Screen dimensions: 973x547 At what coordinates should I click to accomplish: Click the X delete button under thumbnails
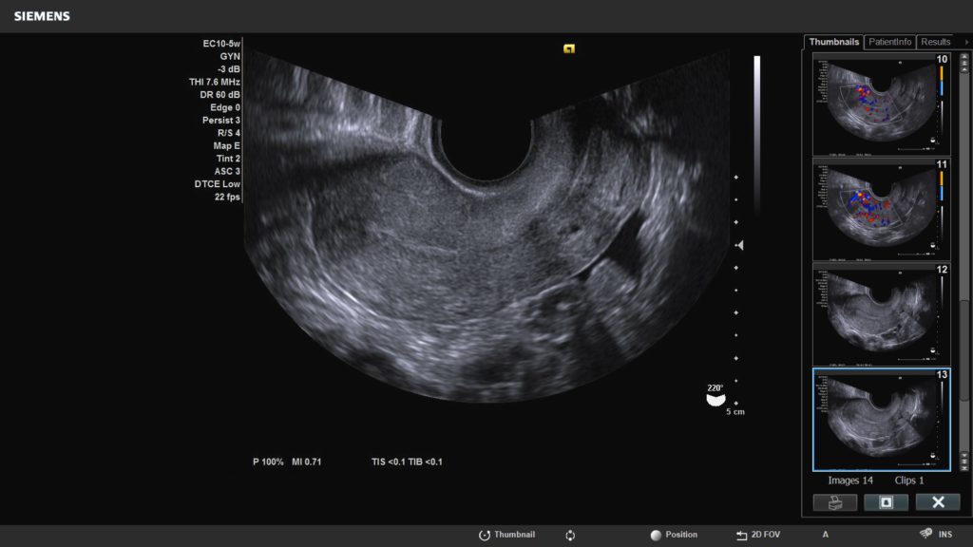(x=937, y=502)
